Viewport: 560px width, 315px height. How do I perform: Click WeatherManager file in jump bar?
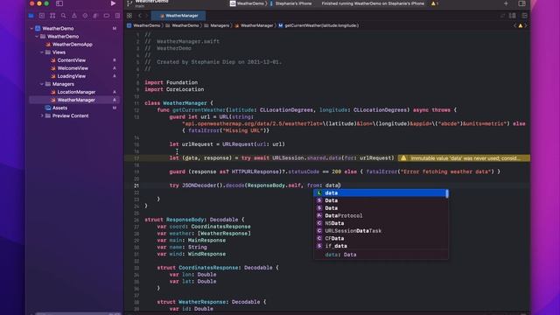tap(254, 25)
